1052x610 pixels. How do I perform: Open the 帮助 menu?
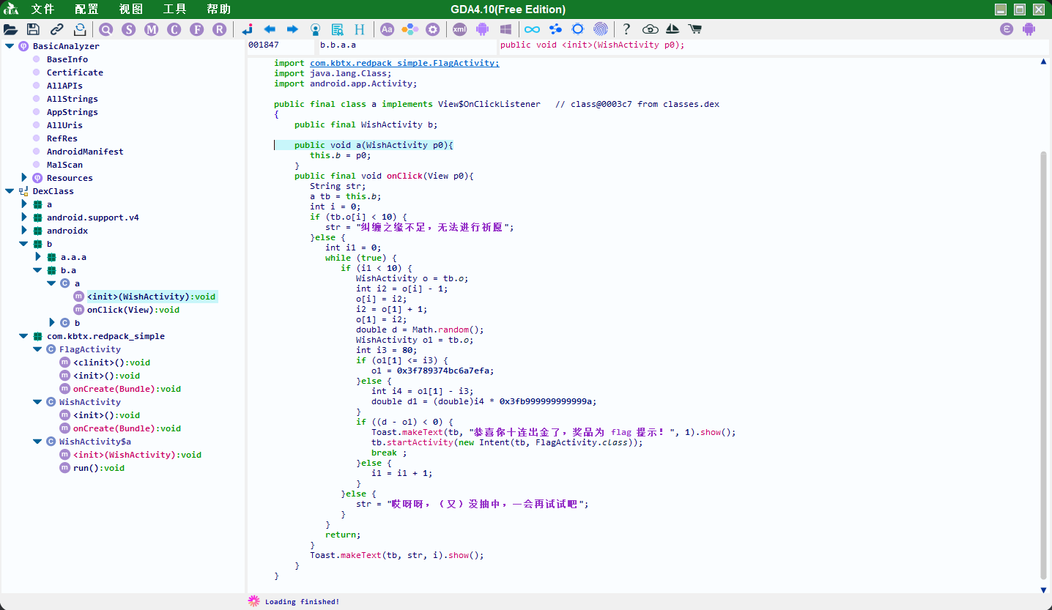[x=218, y=10]
